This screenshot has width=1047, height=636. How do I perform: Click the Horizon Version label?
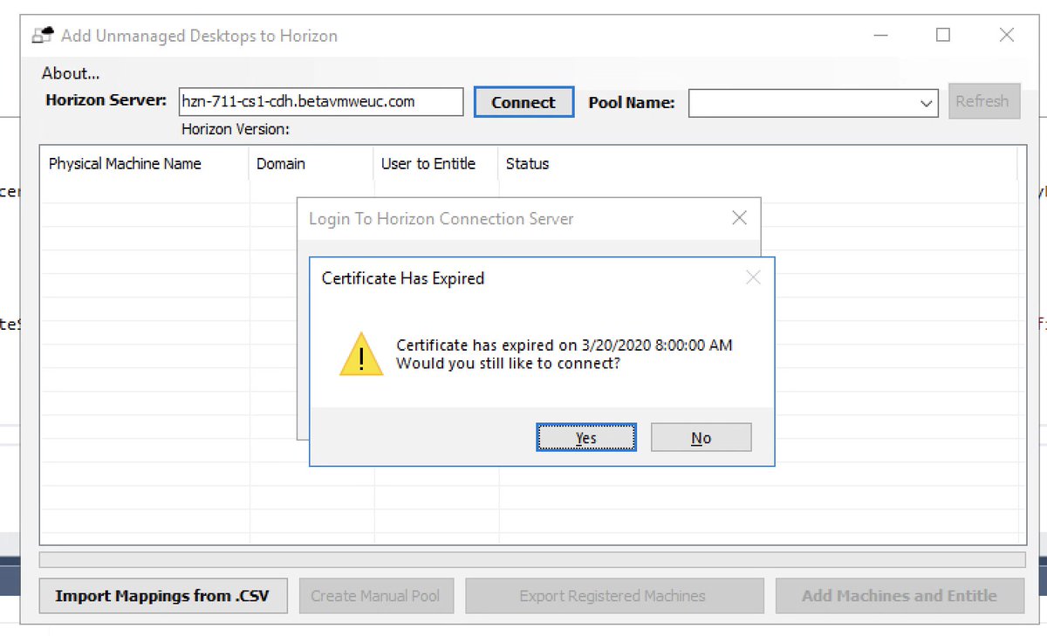(x=236, y=129)
